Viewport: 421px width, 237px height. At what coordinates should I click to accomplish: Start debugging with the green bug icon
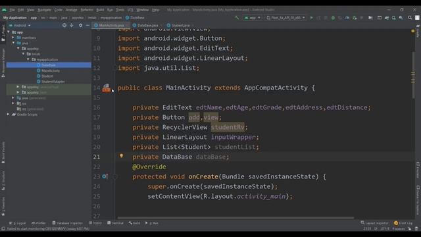click(333, 18)
